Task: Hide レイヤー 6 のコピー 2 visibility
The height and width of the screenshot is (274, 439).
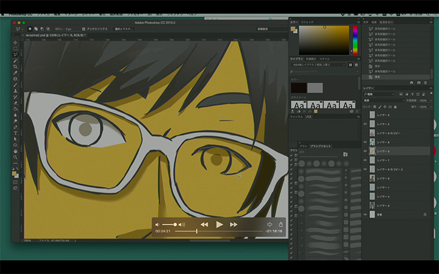Action: pyautogui.click(x=365, y=169)
